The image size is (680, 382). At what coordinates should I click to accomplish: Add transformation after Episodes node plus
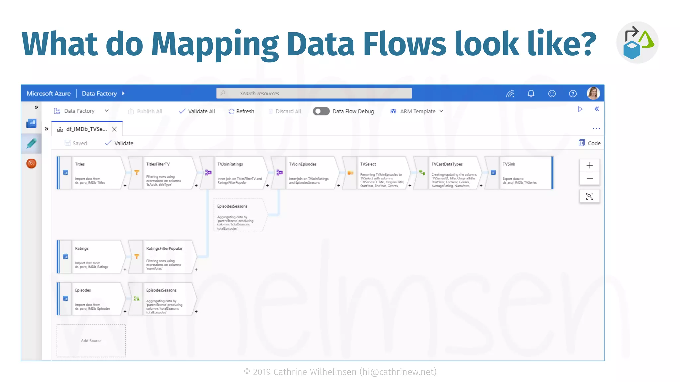click(125, 312)
